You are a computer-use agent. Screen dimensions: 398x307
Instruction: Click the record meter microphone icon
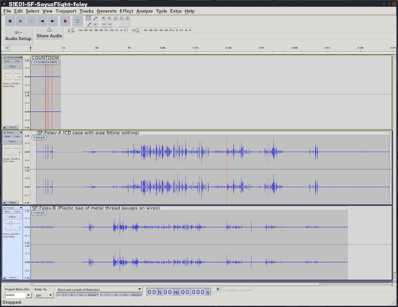(69, 30)
